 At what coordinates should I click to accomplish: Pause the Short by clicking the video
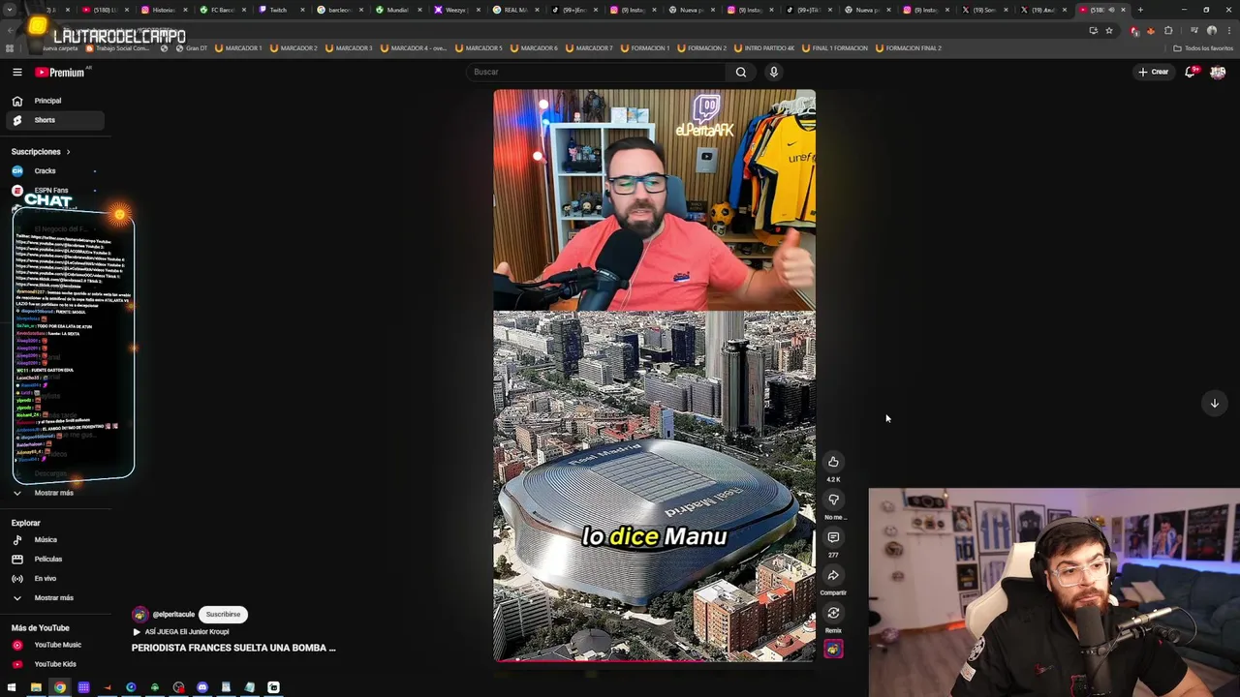pyautogui.click(x=654, y=376)
